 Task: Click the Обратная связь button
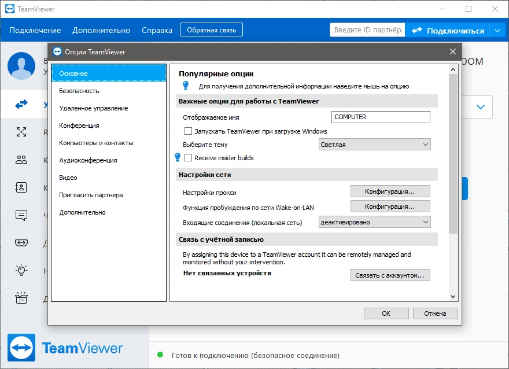pos(211,30)
